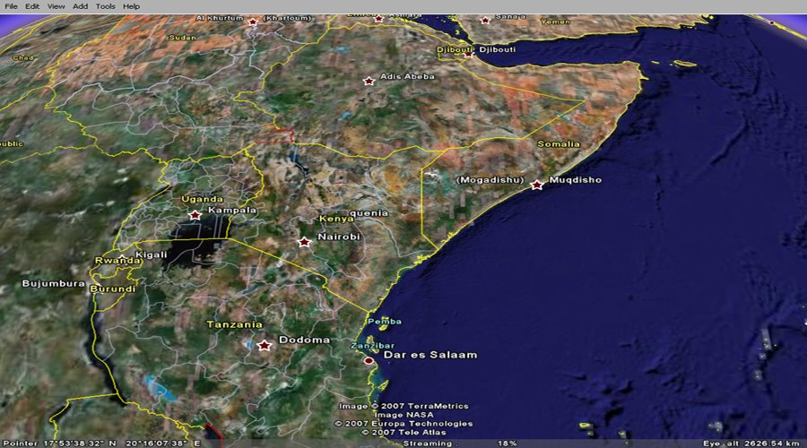Select the Tanzania country label

[x=234, y=324]
